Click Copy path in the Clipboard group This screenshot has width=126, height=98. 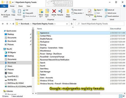(28, 13)
